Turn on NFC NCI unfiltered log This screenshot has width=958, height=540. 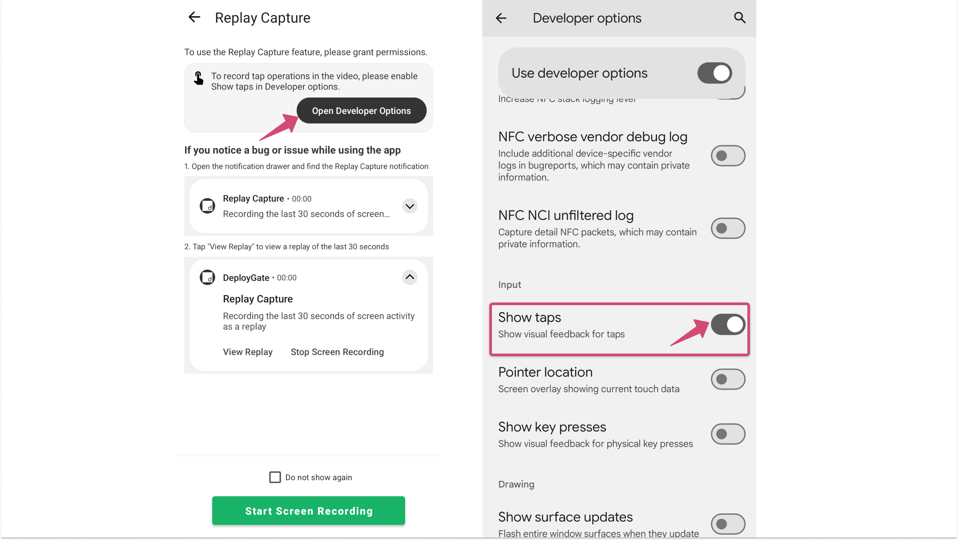coord(727,228)
